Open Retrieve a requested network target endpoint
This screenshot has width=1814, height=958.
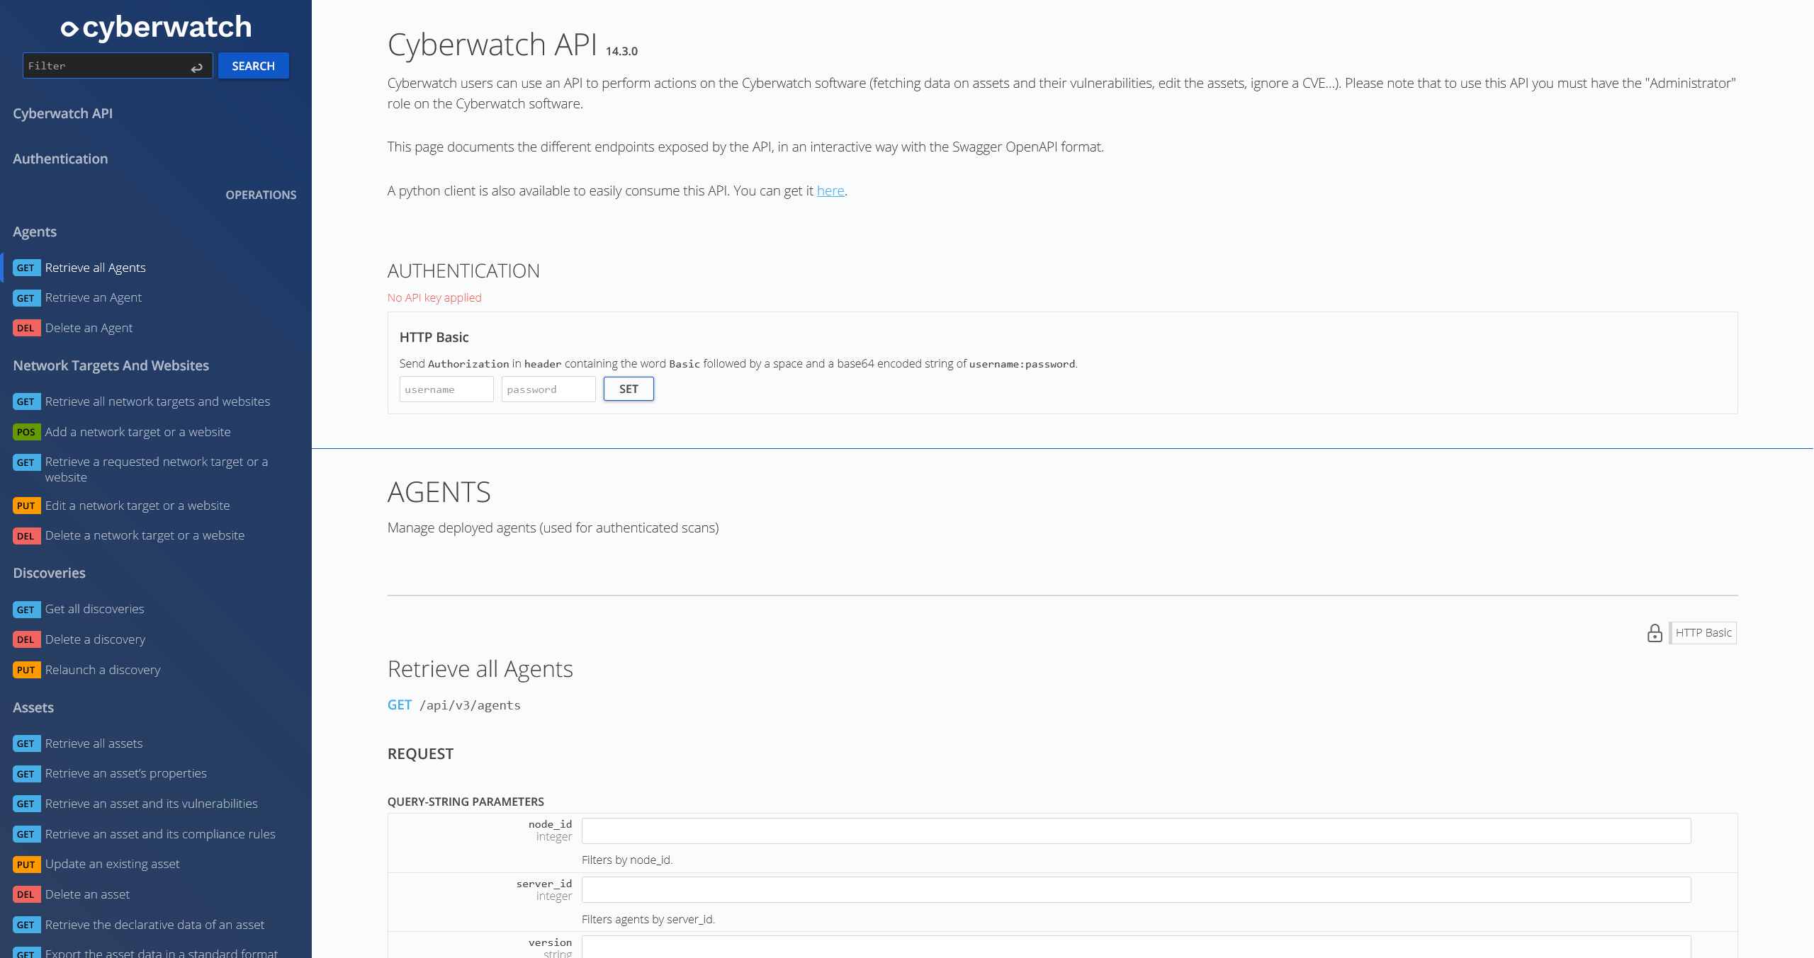click(x=156, y=469)
